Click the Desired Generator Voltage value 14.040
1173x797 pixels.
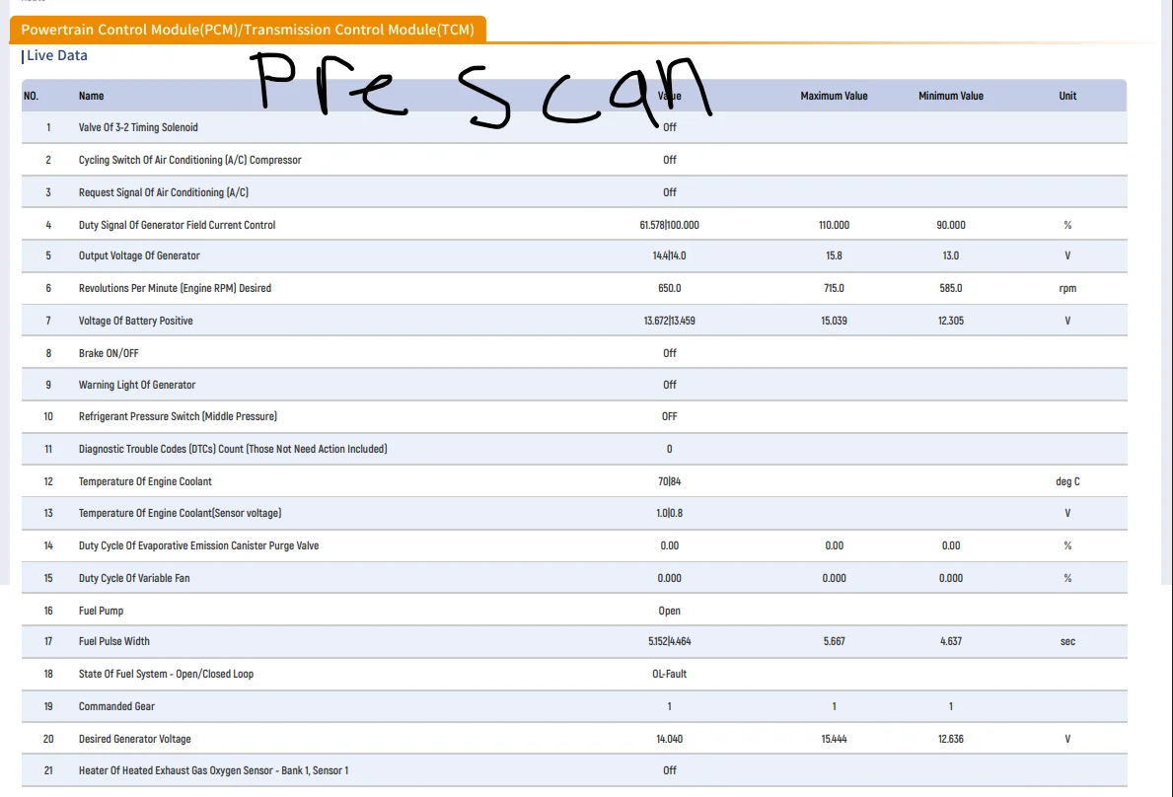pyautogui.click(x=669, y=739)
